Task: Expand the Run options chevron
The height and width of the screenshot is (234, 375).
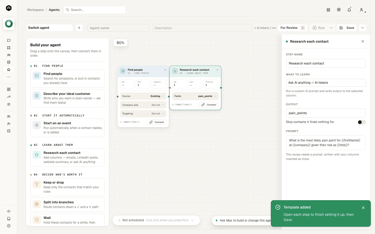Action: click(331, 28)
